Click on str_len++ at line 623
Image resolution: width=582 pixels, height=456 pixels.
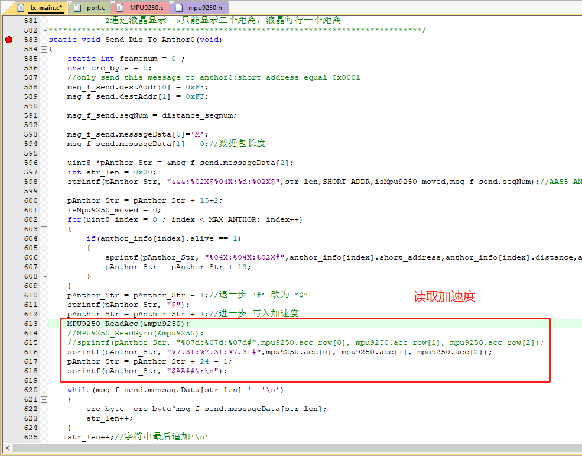click(x=109, y=418)
